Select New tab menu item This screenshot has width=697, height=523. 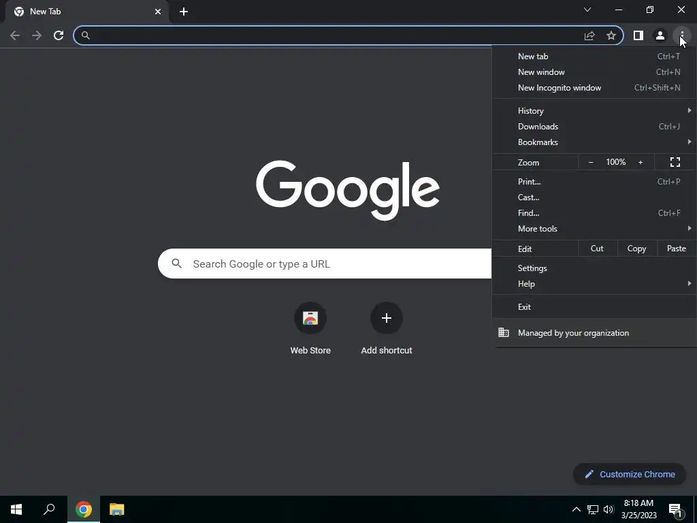pos(594,57)
